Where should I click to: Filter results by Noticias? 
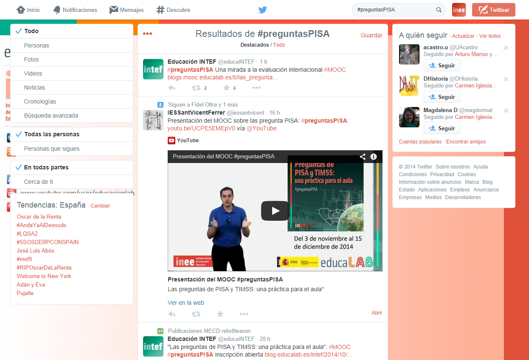pos(72,87)
